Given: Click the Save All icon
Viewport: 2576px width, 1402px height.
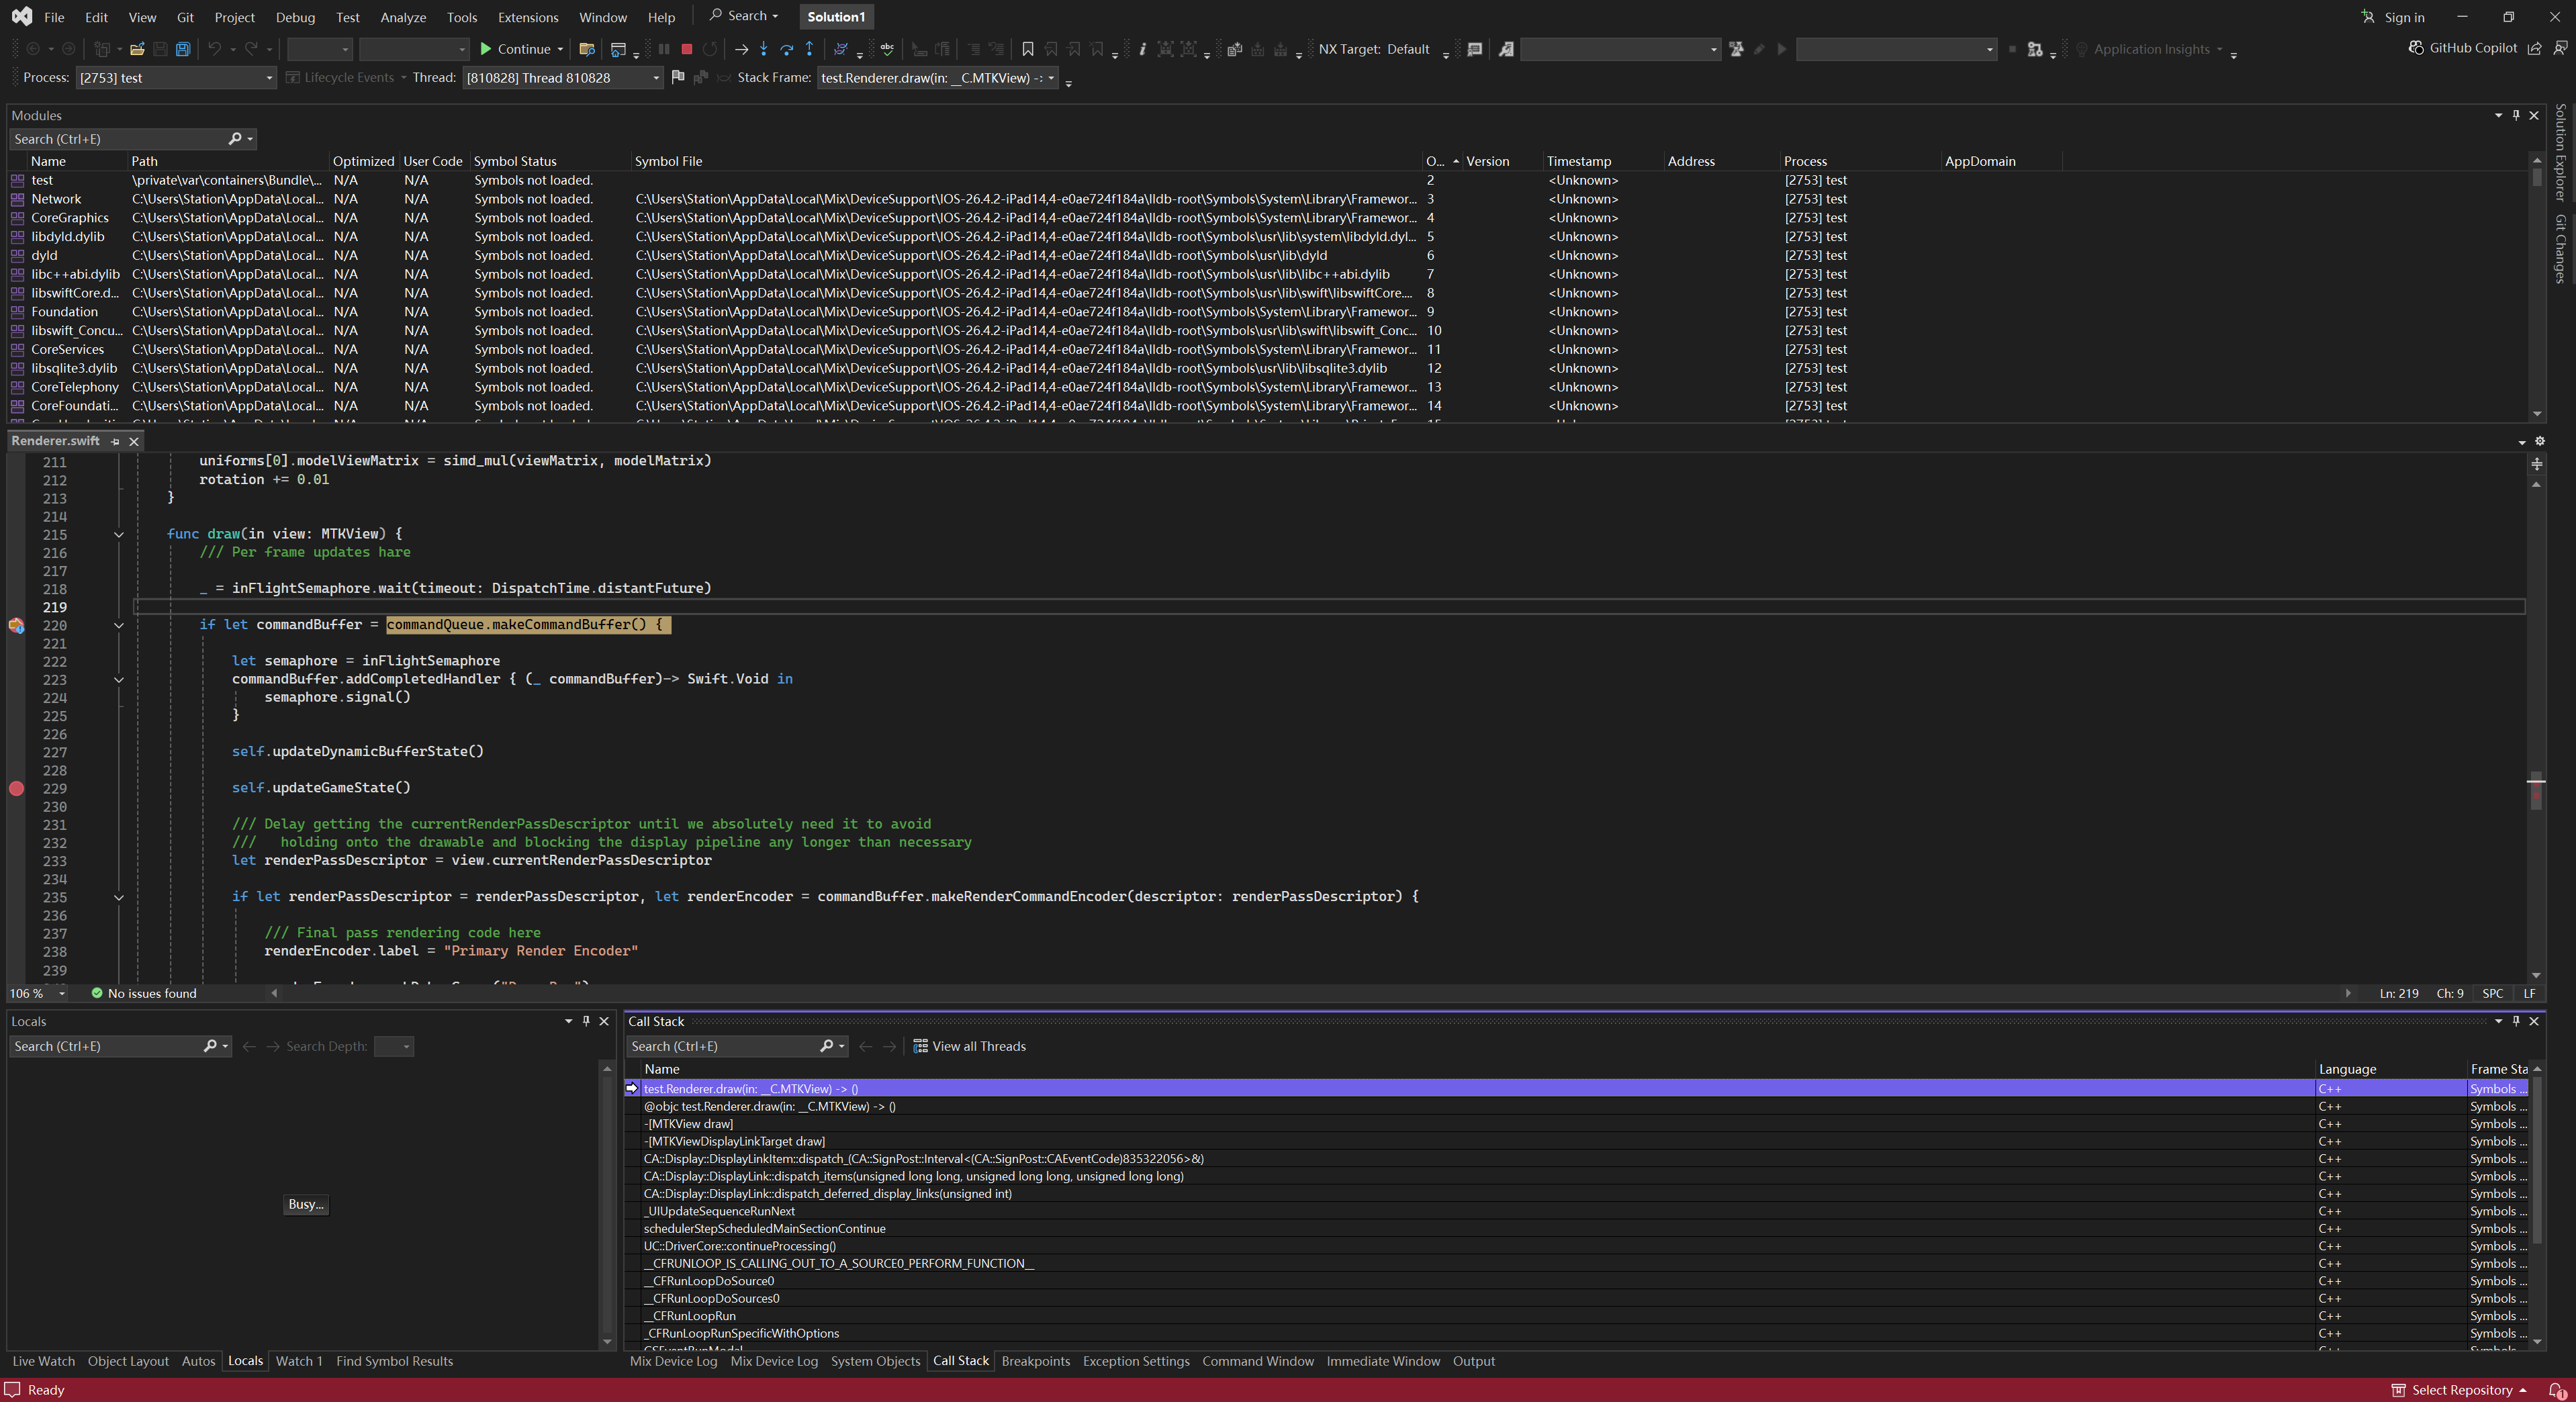Looking at the screenshot, I should pyautogui.click(x=183, y=49).
